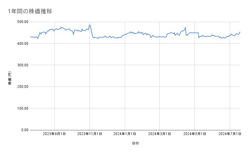Image resolution: width=248 pixels, height=153 pixels.
Task: Select the 2024年3月1日 date label
Action: pos(160,134)
